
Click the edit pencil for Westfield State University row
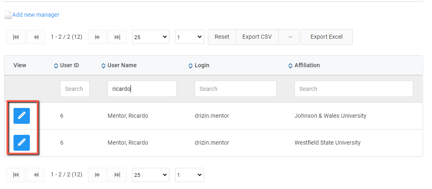click(22, 143)
